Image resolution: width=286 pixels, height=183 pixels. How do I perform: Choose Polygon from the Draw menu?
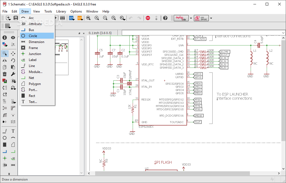coord(37,84)
